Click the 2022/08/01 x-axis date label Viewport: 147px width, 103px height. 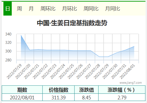(x=128, y=71)
